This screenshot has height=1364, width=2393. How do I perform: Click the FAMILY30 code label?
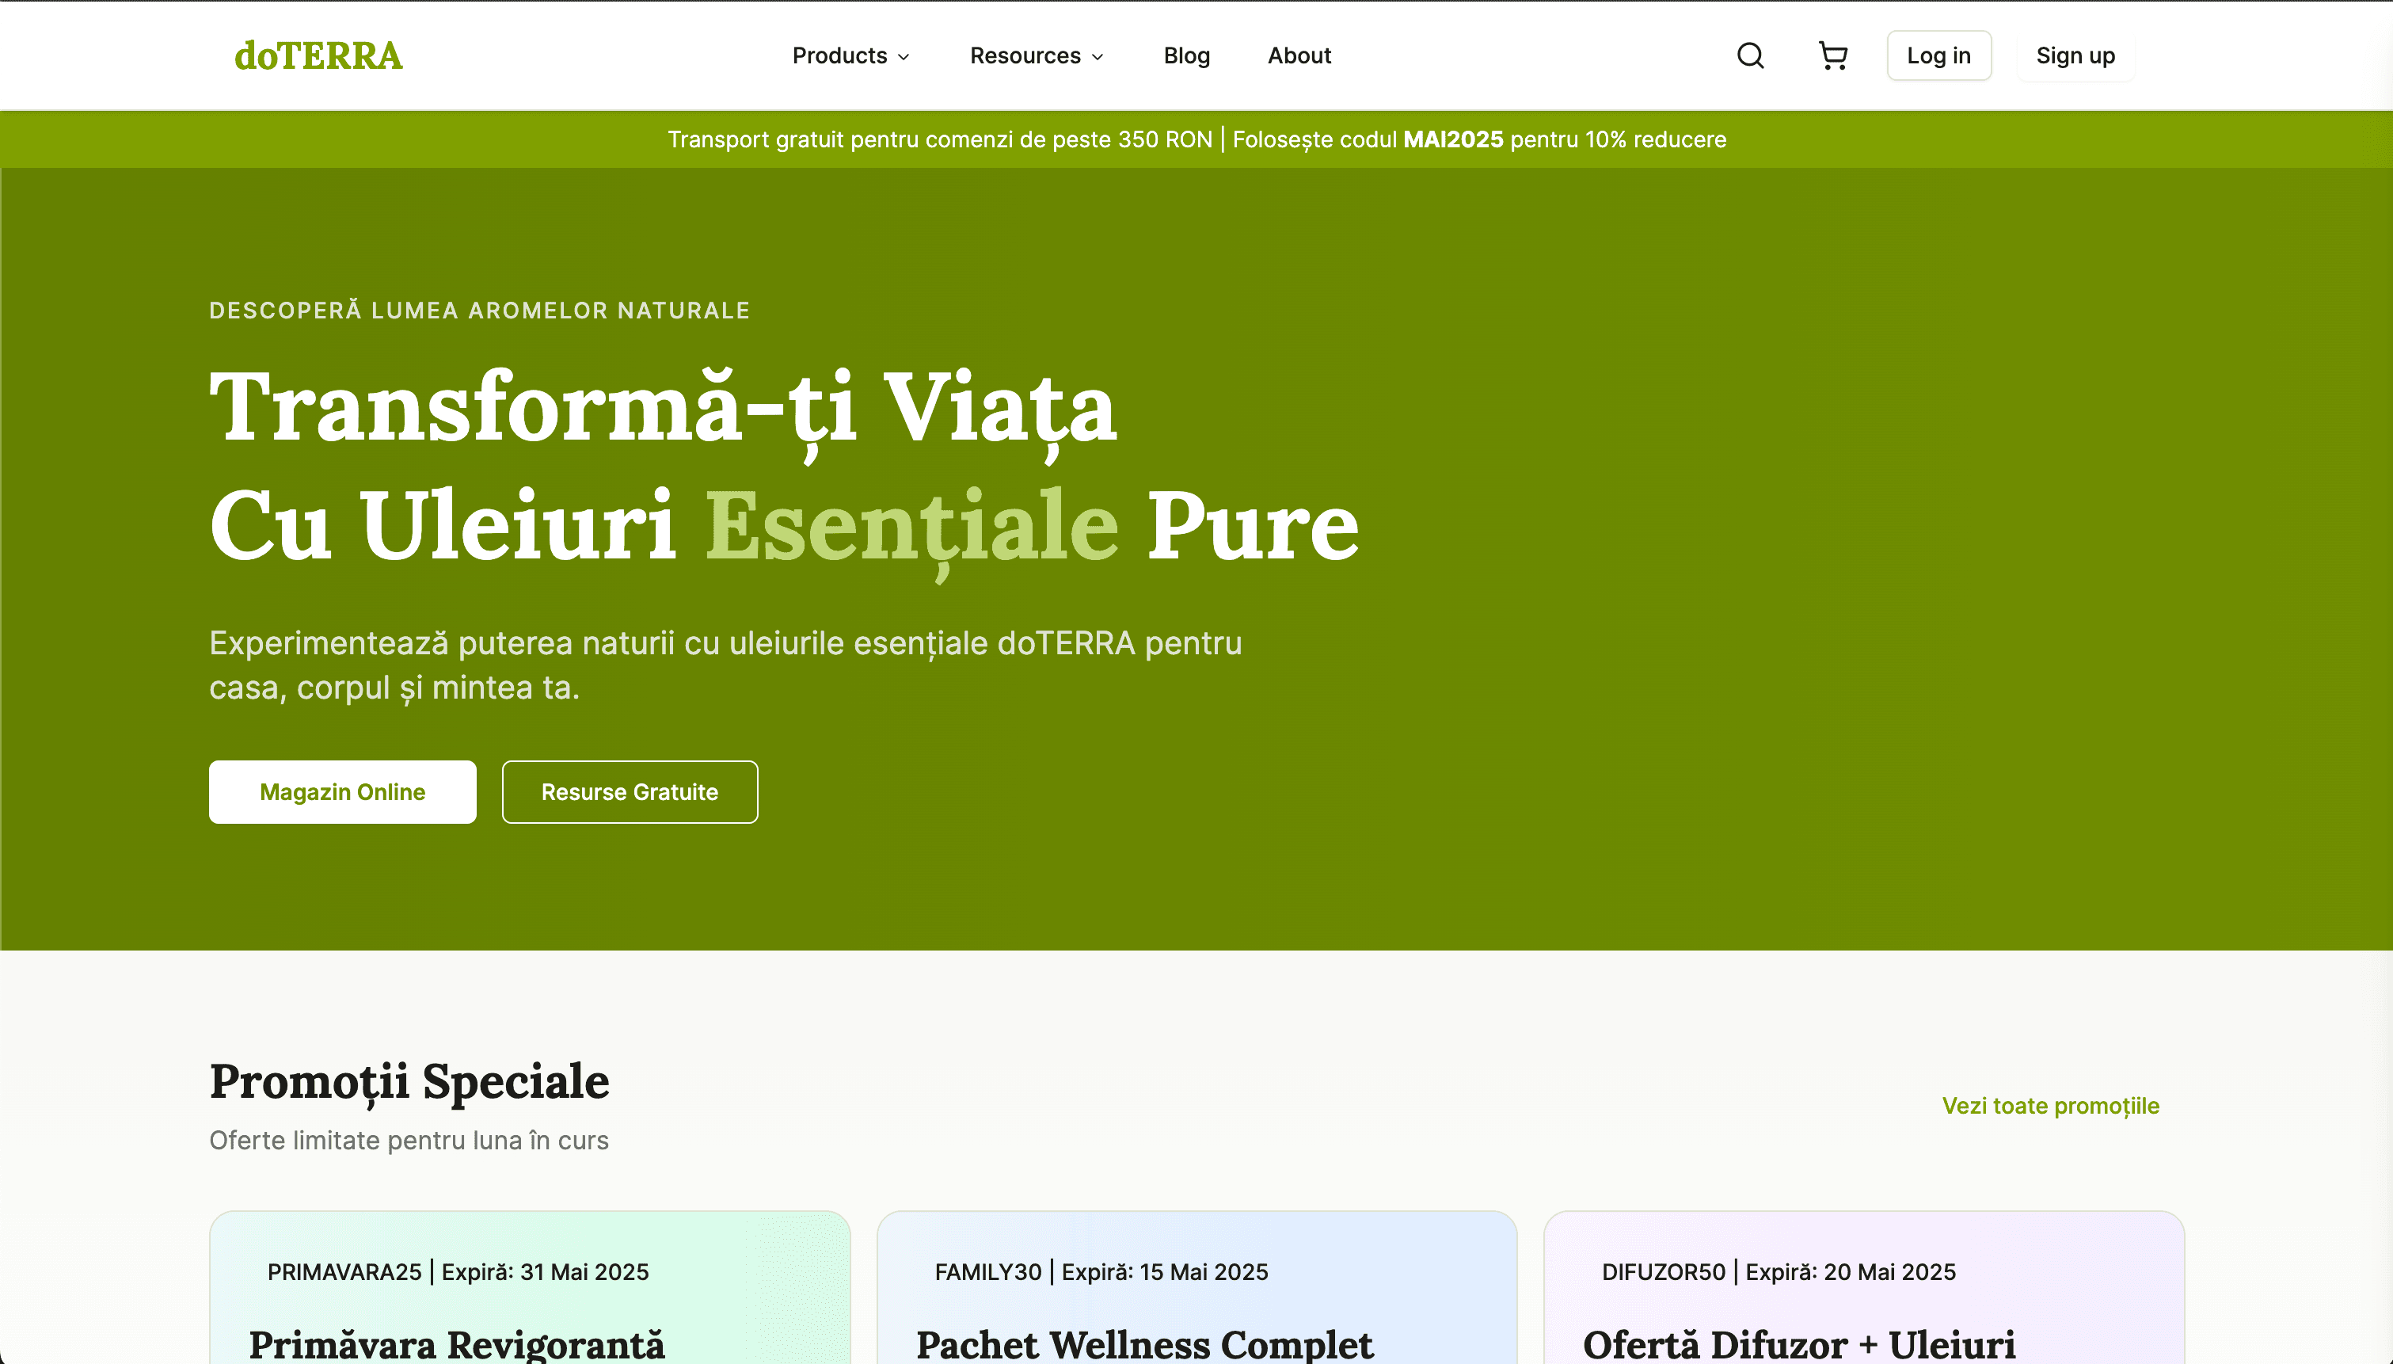(987, 1271)
